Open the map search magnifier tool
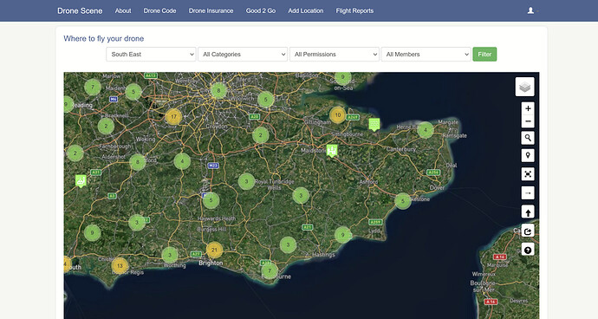This screenshot has height=319, width=598. 528,138
